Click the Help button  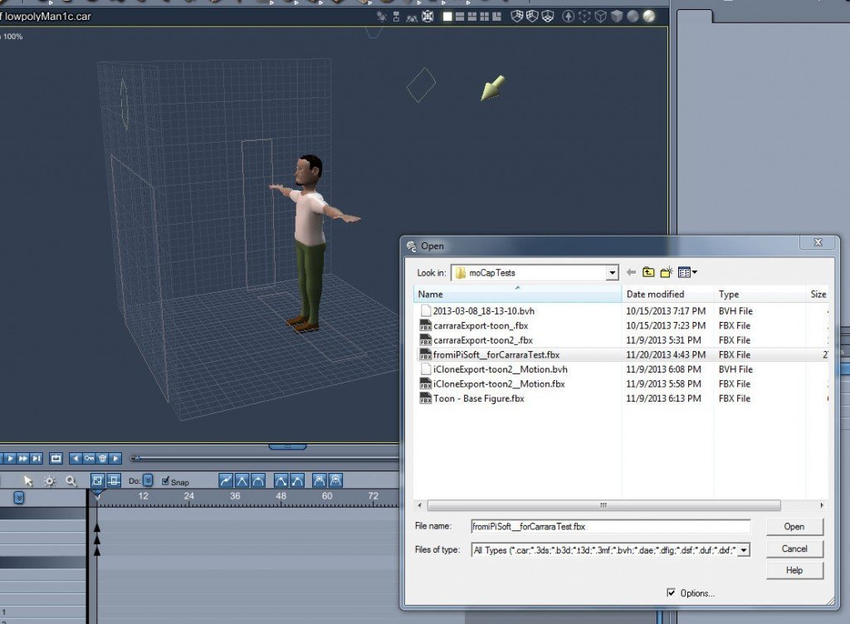[x=794, y=570]
